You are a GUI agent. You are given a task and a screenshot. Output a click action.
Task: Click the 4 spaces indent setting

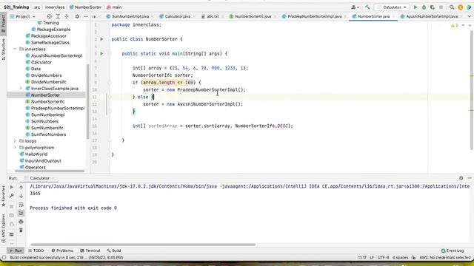click(x=400, y=258)
